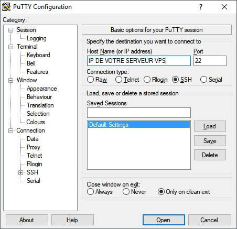The height and width of the screenshot is (229, 237).
Task: Click the Open button to connect
Action: click(164, 220)
